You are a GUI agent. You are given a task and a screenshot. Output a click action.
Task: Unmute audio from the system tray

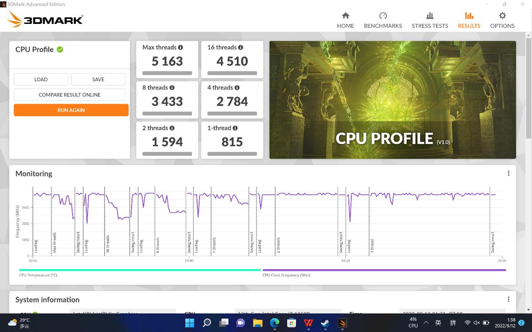click(477, 323)
